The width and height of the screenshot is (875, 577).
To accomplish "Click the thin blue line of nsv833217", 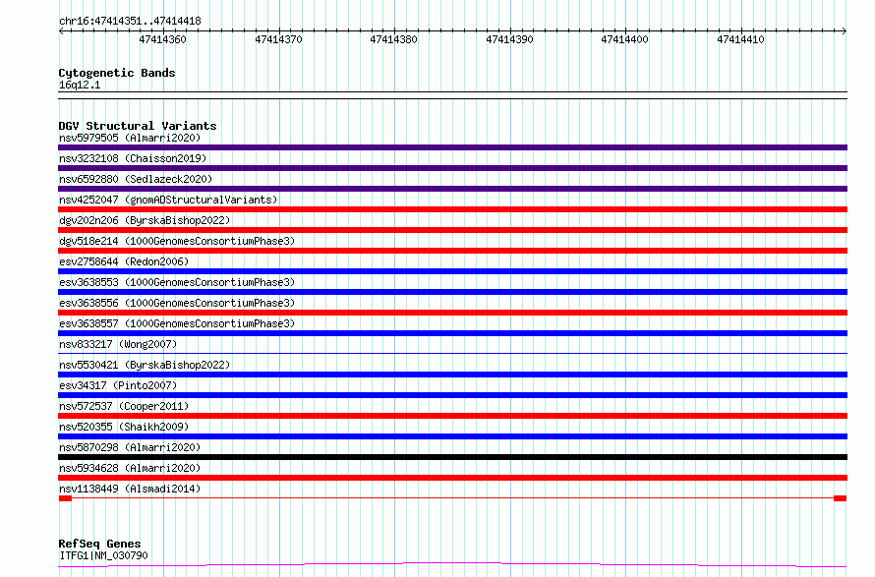I will [452, 353].
